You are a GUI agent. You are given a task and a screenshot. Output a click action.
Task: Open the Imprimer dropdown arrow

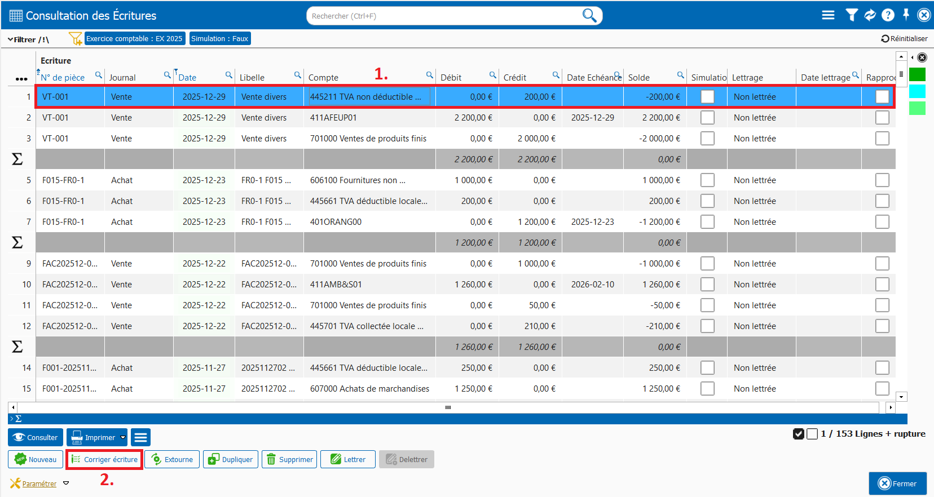tap(123, 437)
